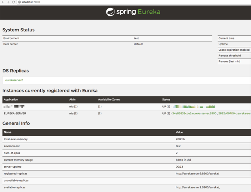This screenshot has width=251, height=192.
Task: Click the Status column header
Action: (166, 100)
